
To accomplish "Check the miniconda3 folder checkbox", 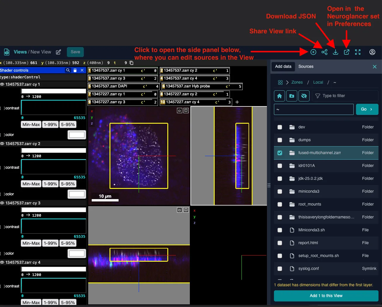I will (280, 192).
